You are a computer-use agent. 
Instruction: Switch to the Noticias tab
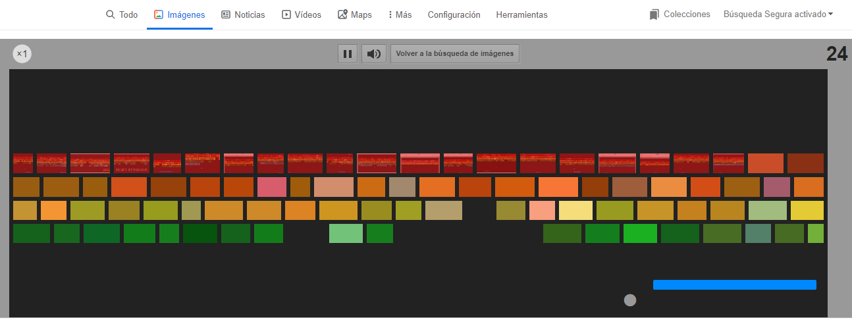(243, 14)
